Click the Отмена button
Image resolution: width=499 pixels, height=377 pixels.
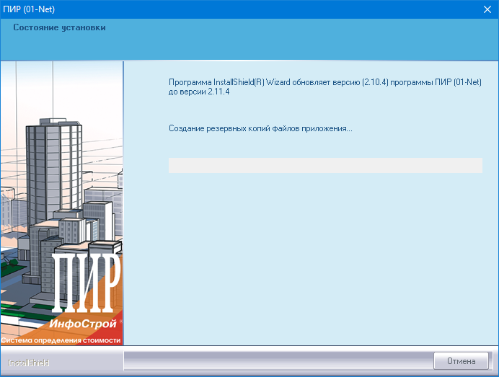461,361
